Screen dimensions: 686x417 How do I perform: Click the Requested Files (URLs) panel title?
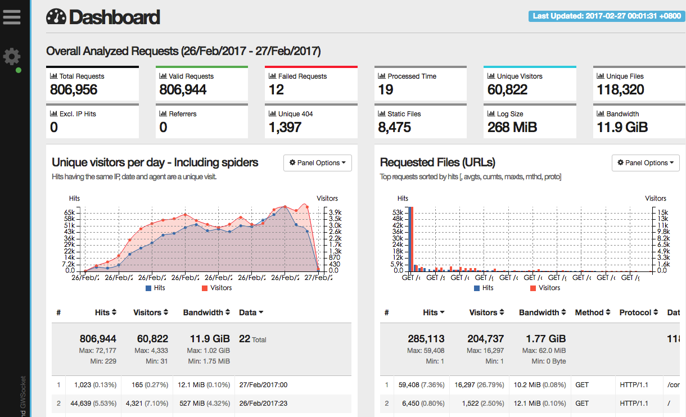click(437, 162)
